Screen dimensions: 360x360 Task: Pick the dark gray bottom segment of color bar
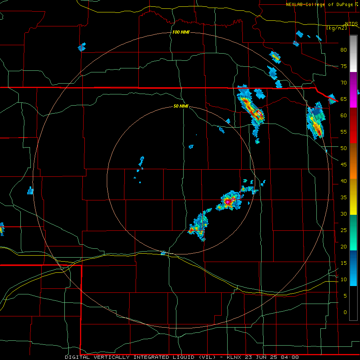(x=353, y=303)
